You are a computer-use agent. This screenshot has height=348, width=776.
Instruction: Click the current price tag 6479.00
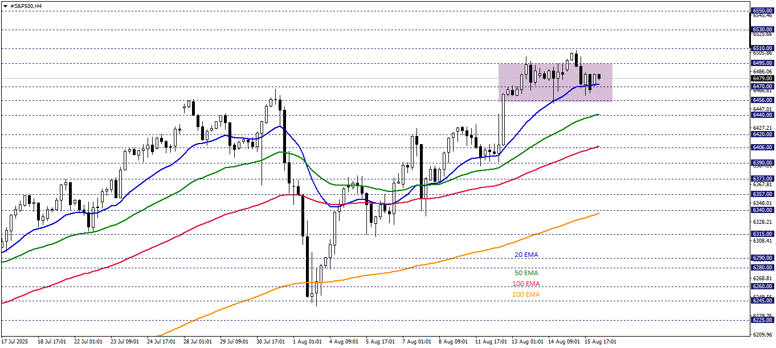(x=762, y=78)
